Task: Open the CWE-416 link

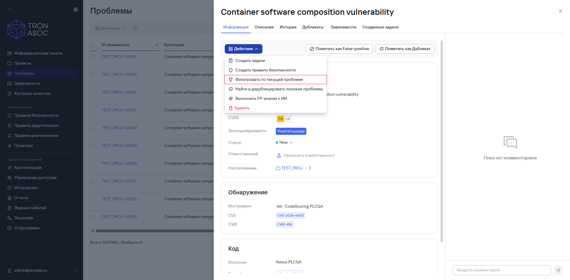Action: (284, 225)
